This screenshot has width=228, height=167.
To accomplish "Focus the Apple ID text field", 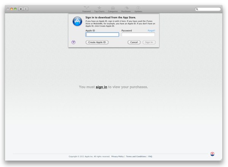I will click(x=102, y=35).
